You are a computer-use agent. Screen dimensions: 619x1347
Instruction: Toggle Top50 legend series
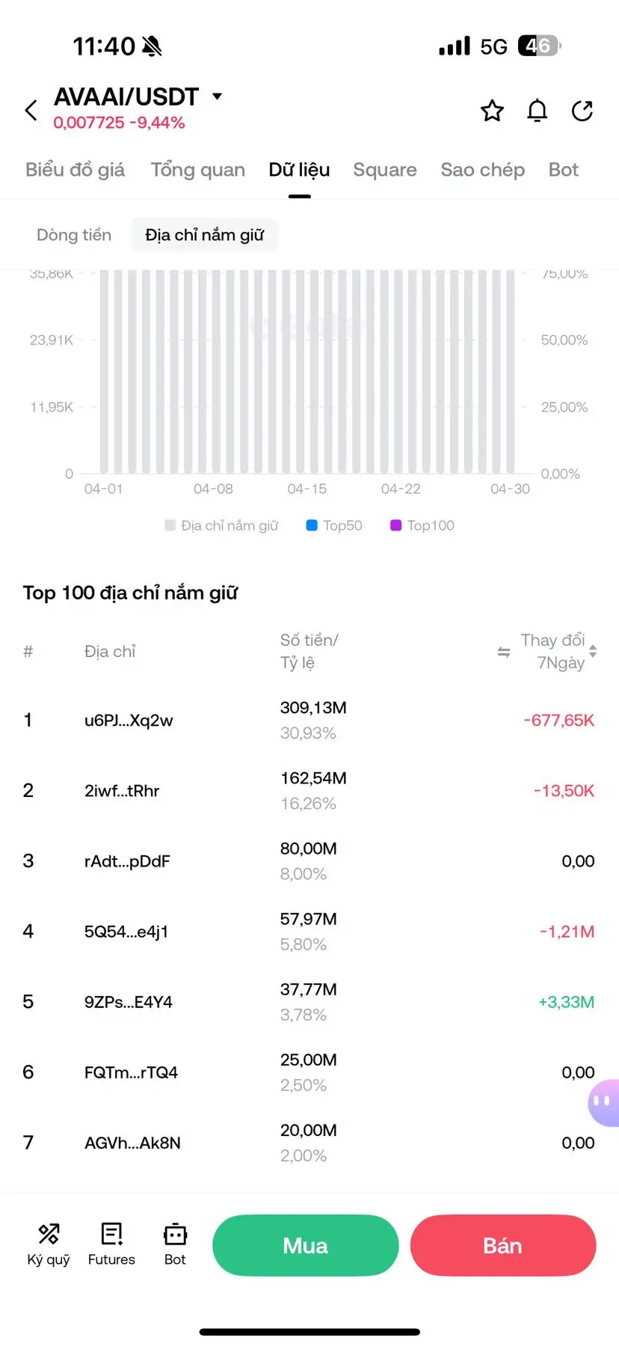point(334,525)
